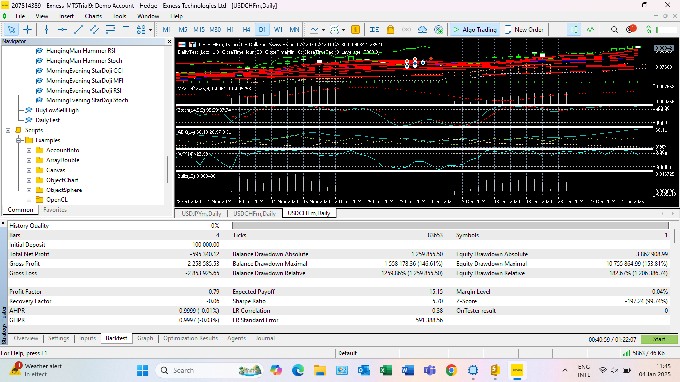Image resolution: width=680 pixels, height=382 pixels.
Task: Switch to the USDJPYm,Daily chart tab
Action: (x=201, y=213)
